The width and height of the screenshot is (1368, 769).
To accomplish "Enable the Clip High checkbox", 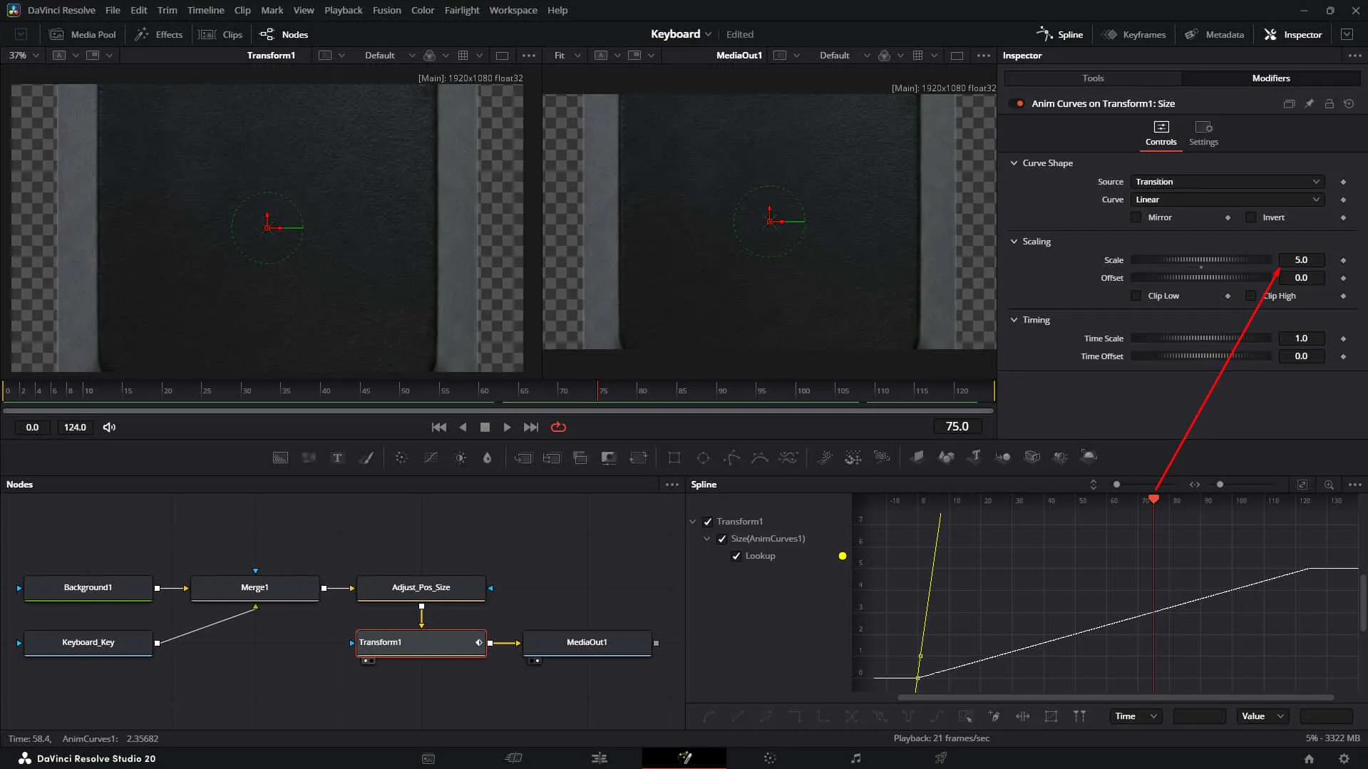I will point(1250,296).
